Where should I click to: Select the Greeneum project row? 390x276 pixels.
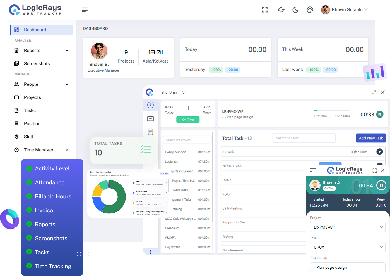pyautogui.click(x=187, y=228)
